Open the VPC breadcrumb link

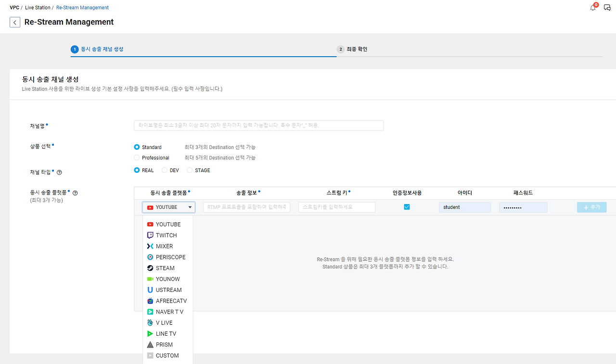tap(15, 8)
